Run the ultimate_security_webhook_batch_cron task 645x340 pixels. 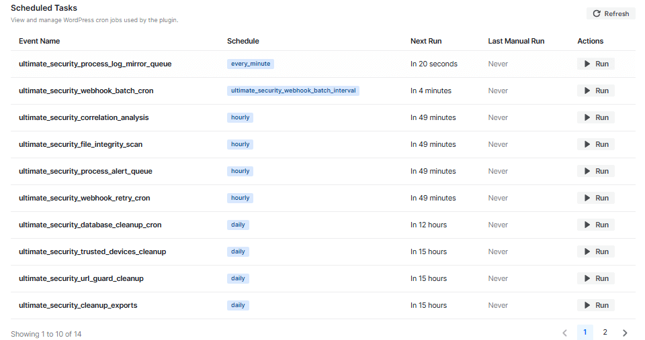[x=595, y=91]
